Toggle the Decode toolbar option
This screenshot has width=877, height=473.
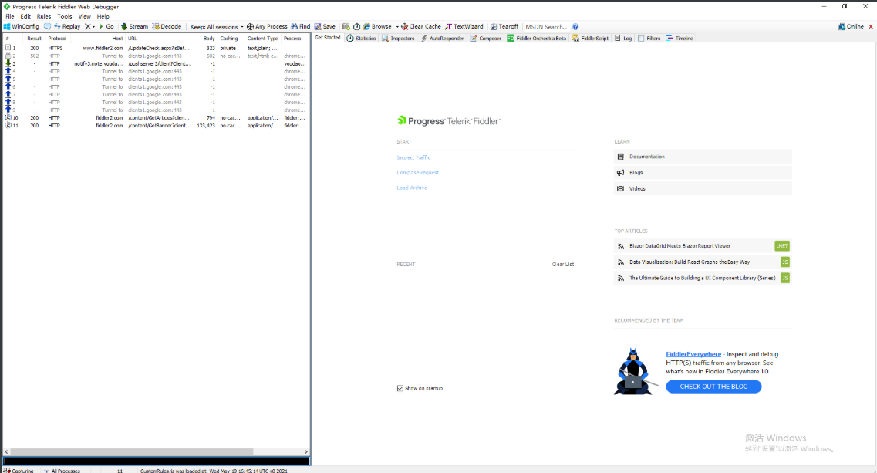click(167, 26)
